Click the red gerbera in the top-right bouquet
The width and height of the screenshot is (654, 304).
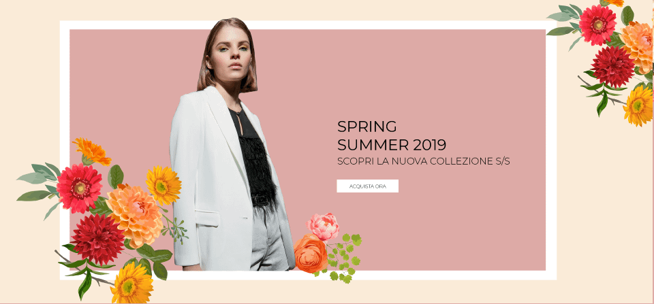point(597,25)
